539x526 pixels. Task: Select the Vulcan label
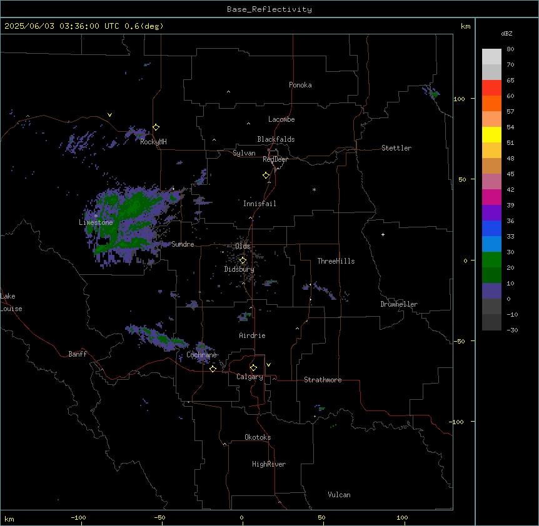click(339, 495)
